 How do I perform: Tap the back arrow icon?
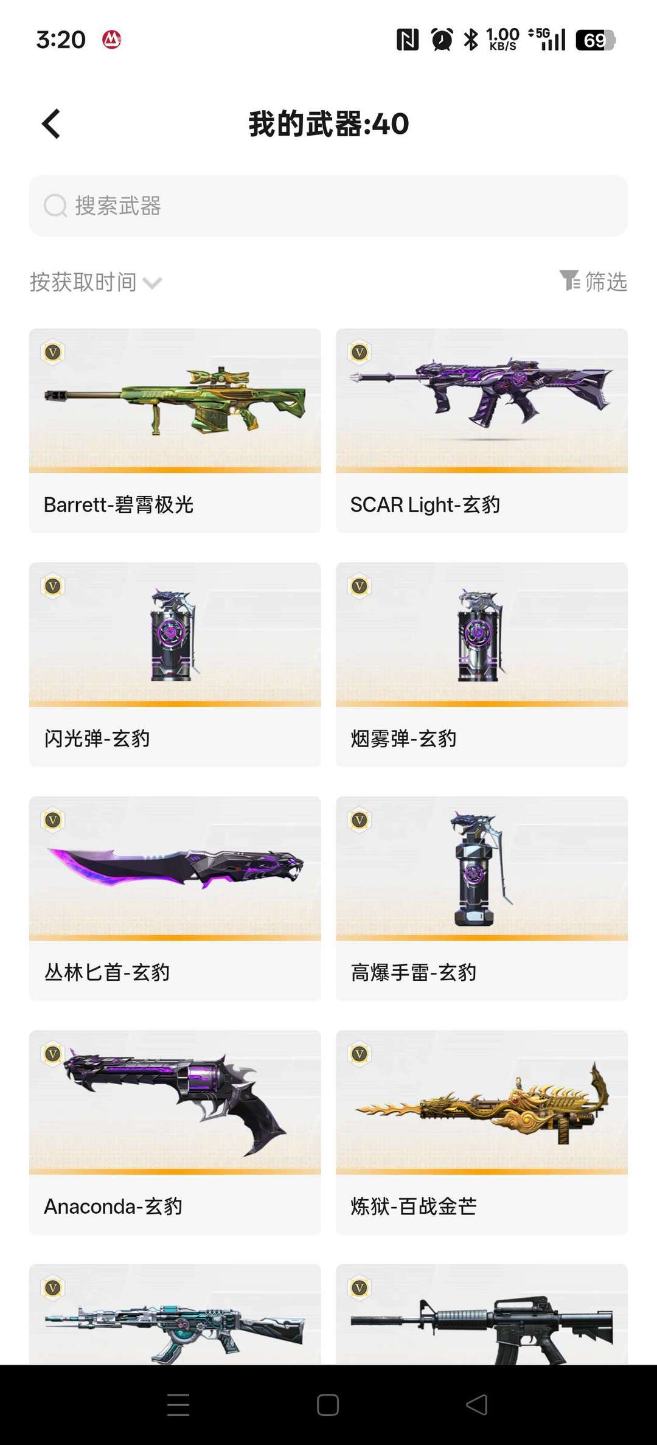pyautogui.click(x=51, y=124)
